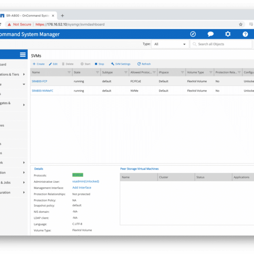Open the SRA800-NVMeFC SVM link
The height and width of the screenshot is (254, 254).
click(43, 91)
